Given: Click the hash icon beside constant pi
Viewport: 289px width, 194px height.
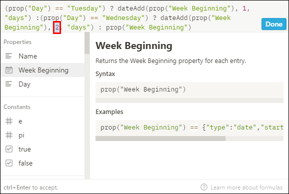Looking at the screenshot, I should point(9,135).
